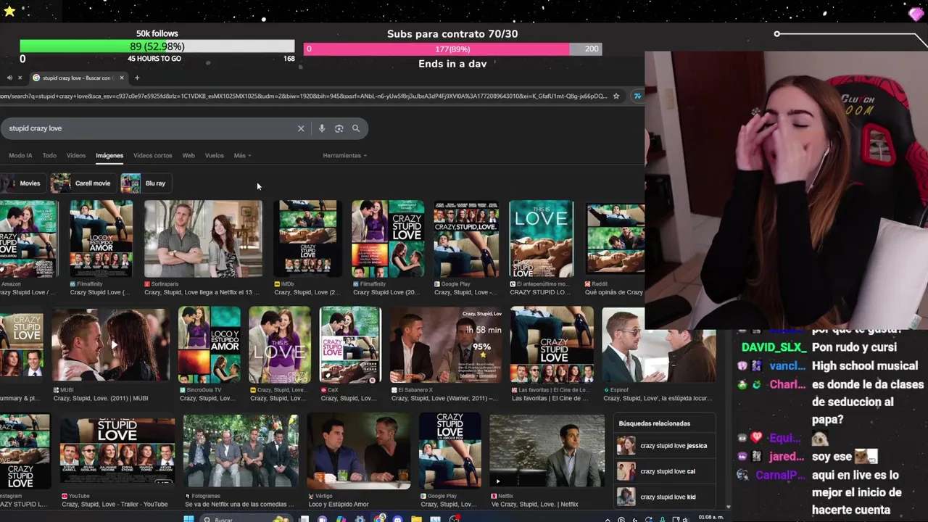This screenshot has height=522, width=928.
Task: Open the Filmaffinity 'Loco y Estúpido Amor' poster
Action: click(101, 239)
